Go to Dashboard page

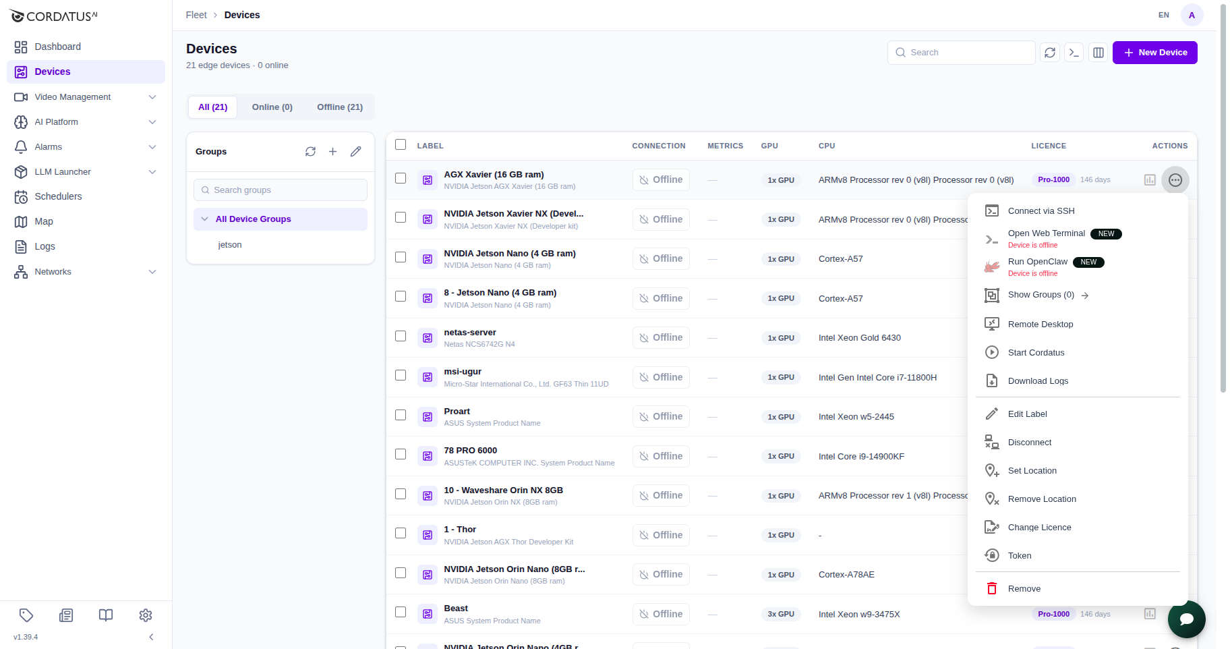[x=86, y=47]
